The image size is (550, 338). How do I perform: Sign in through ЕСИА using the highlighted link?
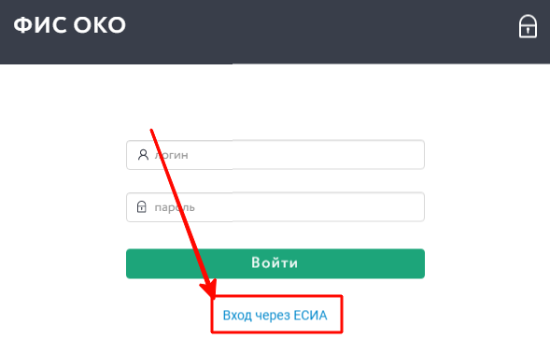[275, 316]
